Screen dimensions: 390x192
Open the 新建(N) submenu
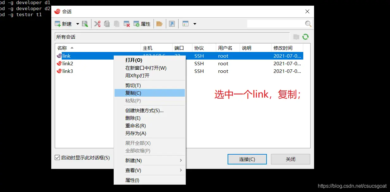(x=149, y=160)
